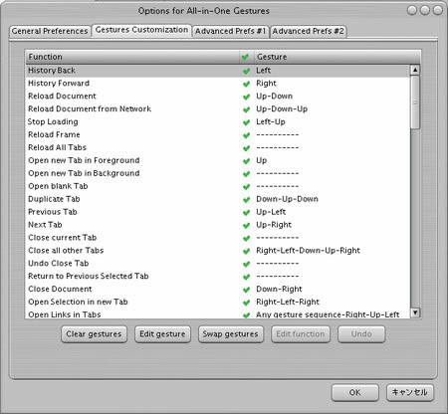The height and width of the screenshot is (414, 448).
Task: Click the Open new Tab in Foreground checkmark
Action: [x=246, y=161]
